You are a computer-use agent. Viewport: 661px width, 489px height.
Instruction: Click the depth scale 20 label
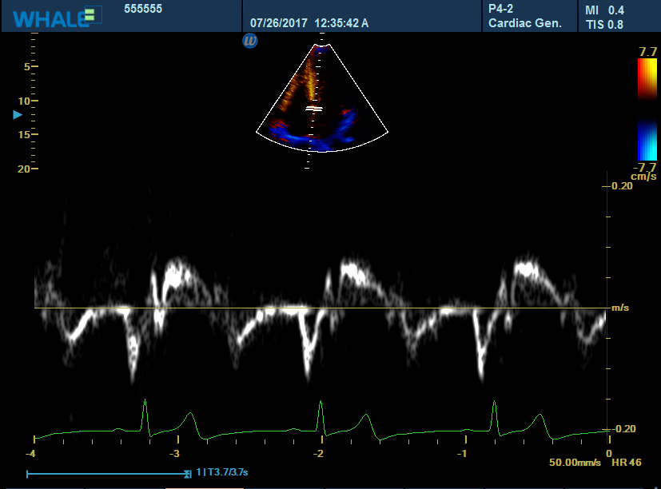(24, 169)
